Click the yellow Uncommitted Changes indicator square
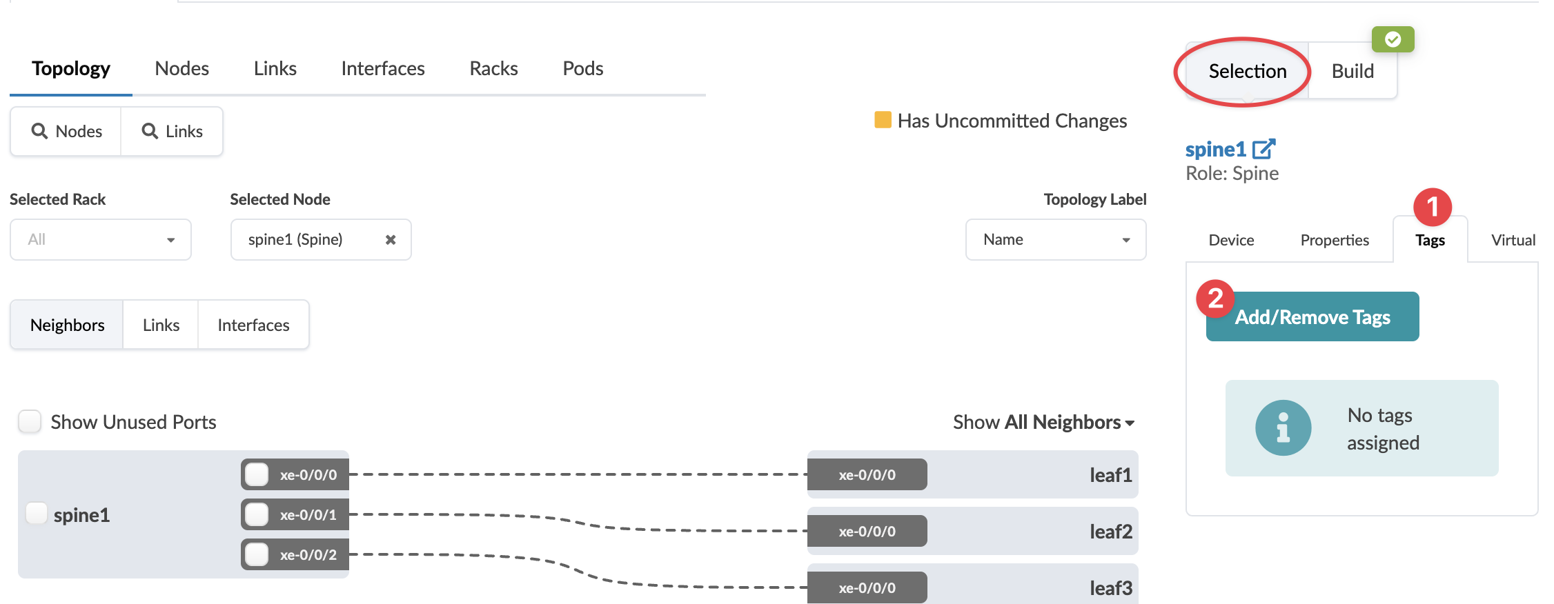The image size is (1554, 604). pos(883,120)
